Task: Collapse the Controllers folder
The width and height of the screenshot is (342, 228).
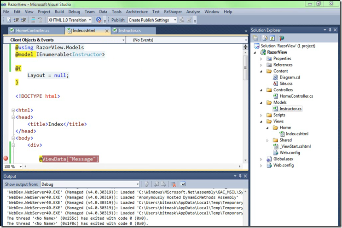Action: click(x=261, y=90)
